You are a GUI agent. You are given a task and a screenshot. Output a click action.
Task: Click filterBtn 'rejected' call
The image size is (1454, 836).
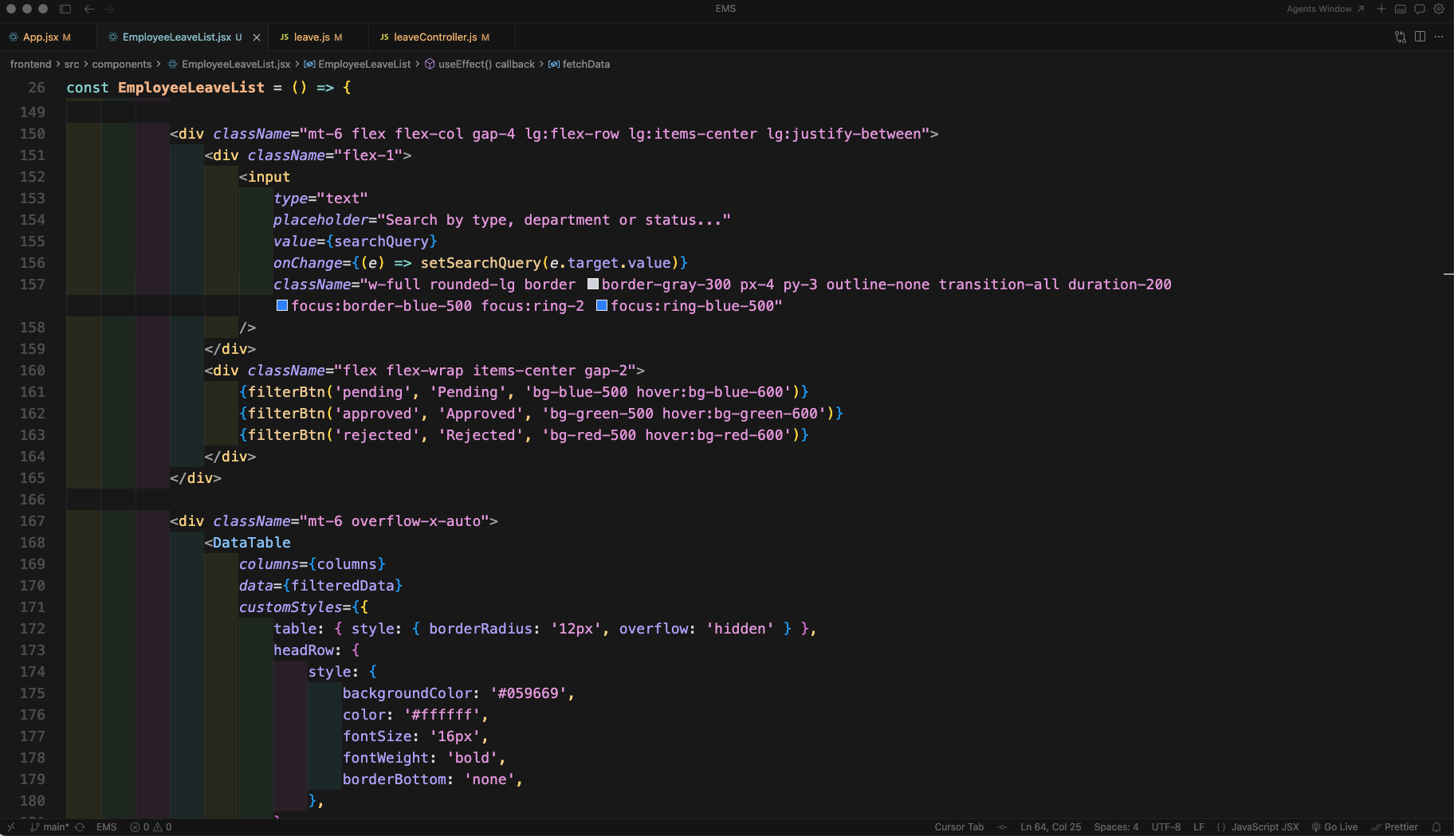pos(524,435)
